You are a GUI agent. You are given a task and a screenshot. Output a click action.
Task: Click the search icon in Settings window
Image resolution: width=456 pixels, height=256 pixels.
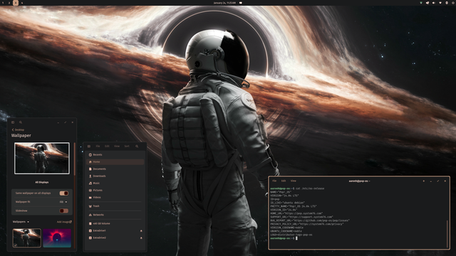[x=21, y=122]
